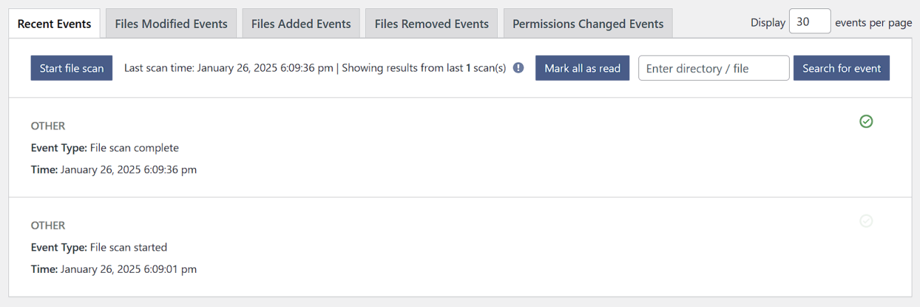View the Permissions Changed Events tab
The width and height of the screenshot is (920, 307).
pyautogui.click(x=588, y=24)
